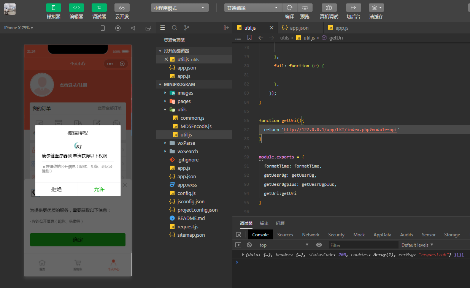This screenshot has width=470, height=288.
Task: Click the simulator phone device icon
Action: coord(103,28)
